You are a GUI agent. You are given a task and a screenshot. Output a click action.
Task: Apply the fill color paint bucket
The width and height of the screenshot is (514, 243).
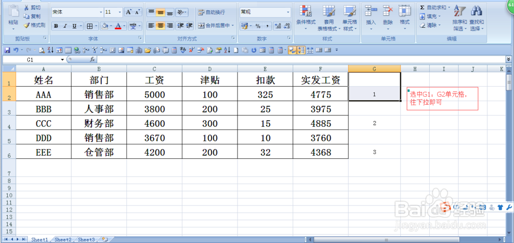click(x=105, y=26)
